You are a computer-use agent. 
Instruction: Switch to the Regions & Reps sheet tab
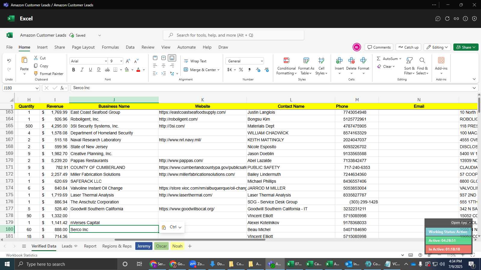coord(117,246)
